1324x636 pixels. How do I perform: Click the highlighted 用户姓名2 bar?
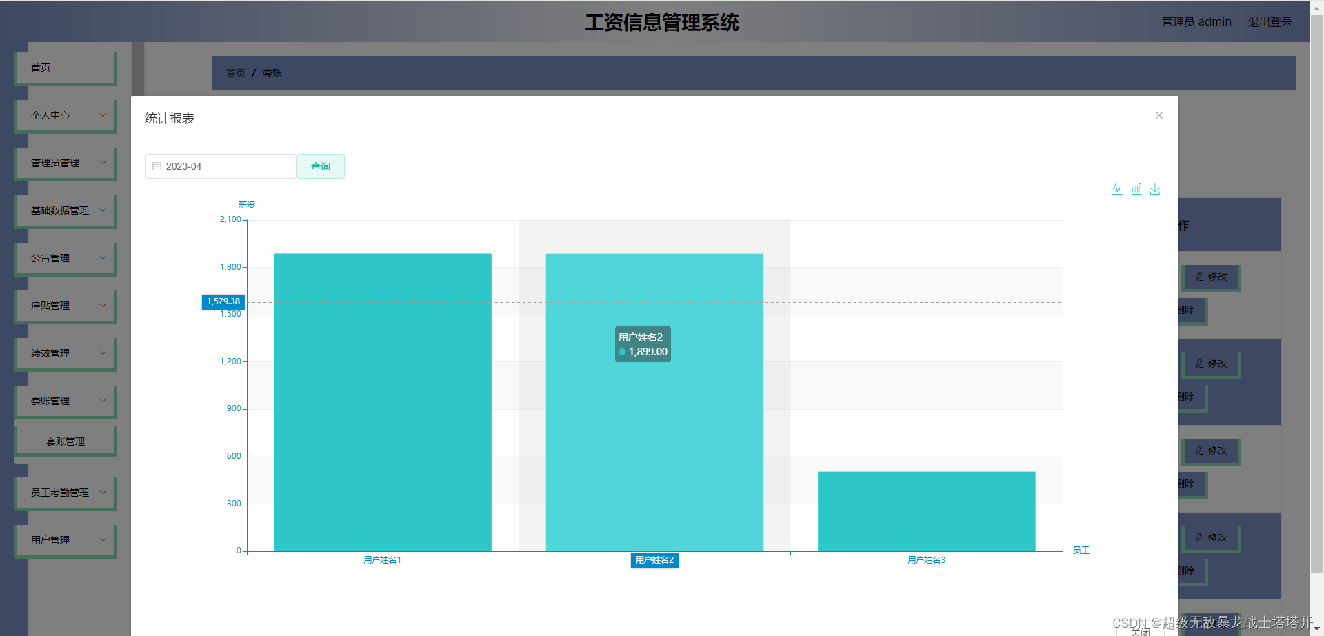(654, 402)
